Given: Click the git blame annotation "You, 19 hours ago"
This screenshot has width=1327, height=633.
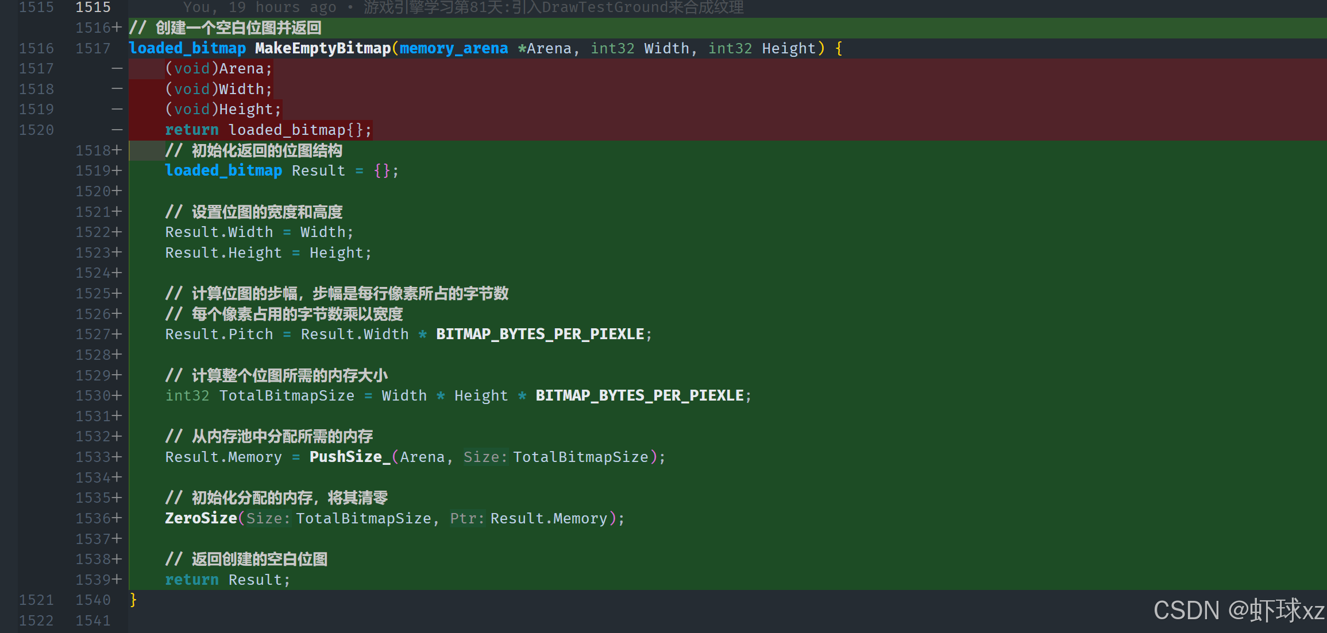Looking at the screenshot, I should pyautogui.click(x=260, y=7).
